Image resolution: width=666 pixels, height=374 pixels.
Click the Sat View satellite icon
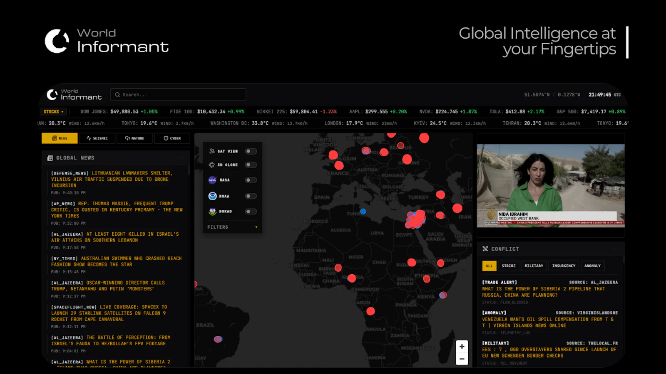pyautogui.click(x=212, y=151)
